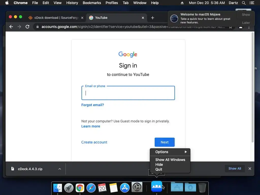Viewport: 260px width, 195px height.
Task: Click the page vertical scrollbar
Action: 253,87
